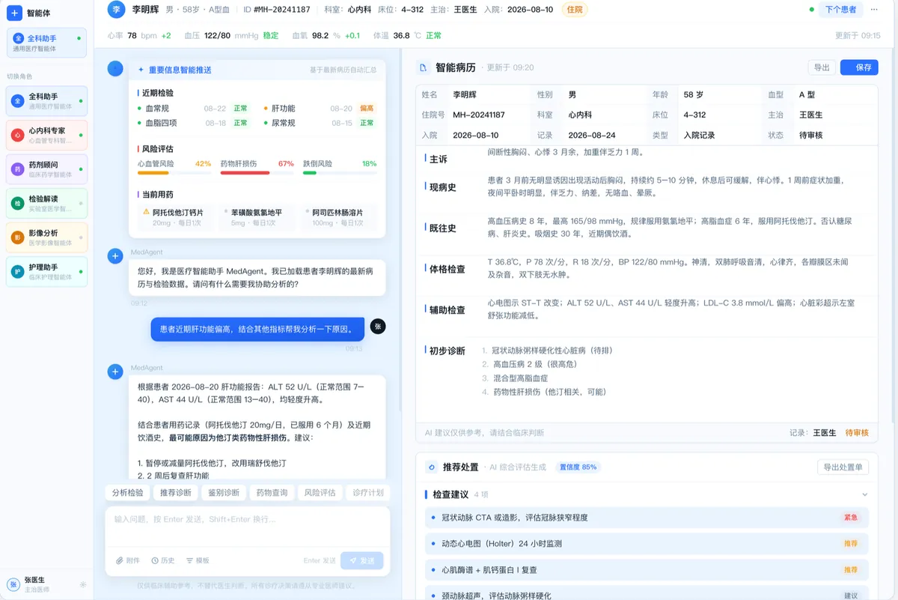Open the 肝功能 lab result
Image resolution: width=898 pixels, height=600 pixels.
click(320, 109)
